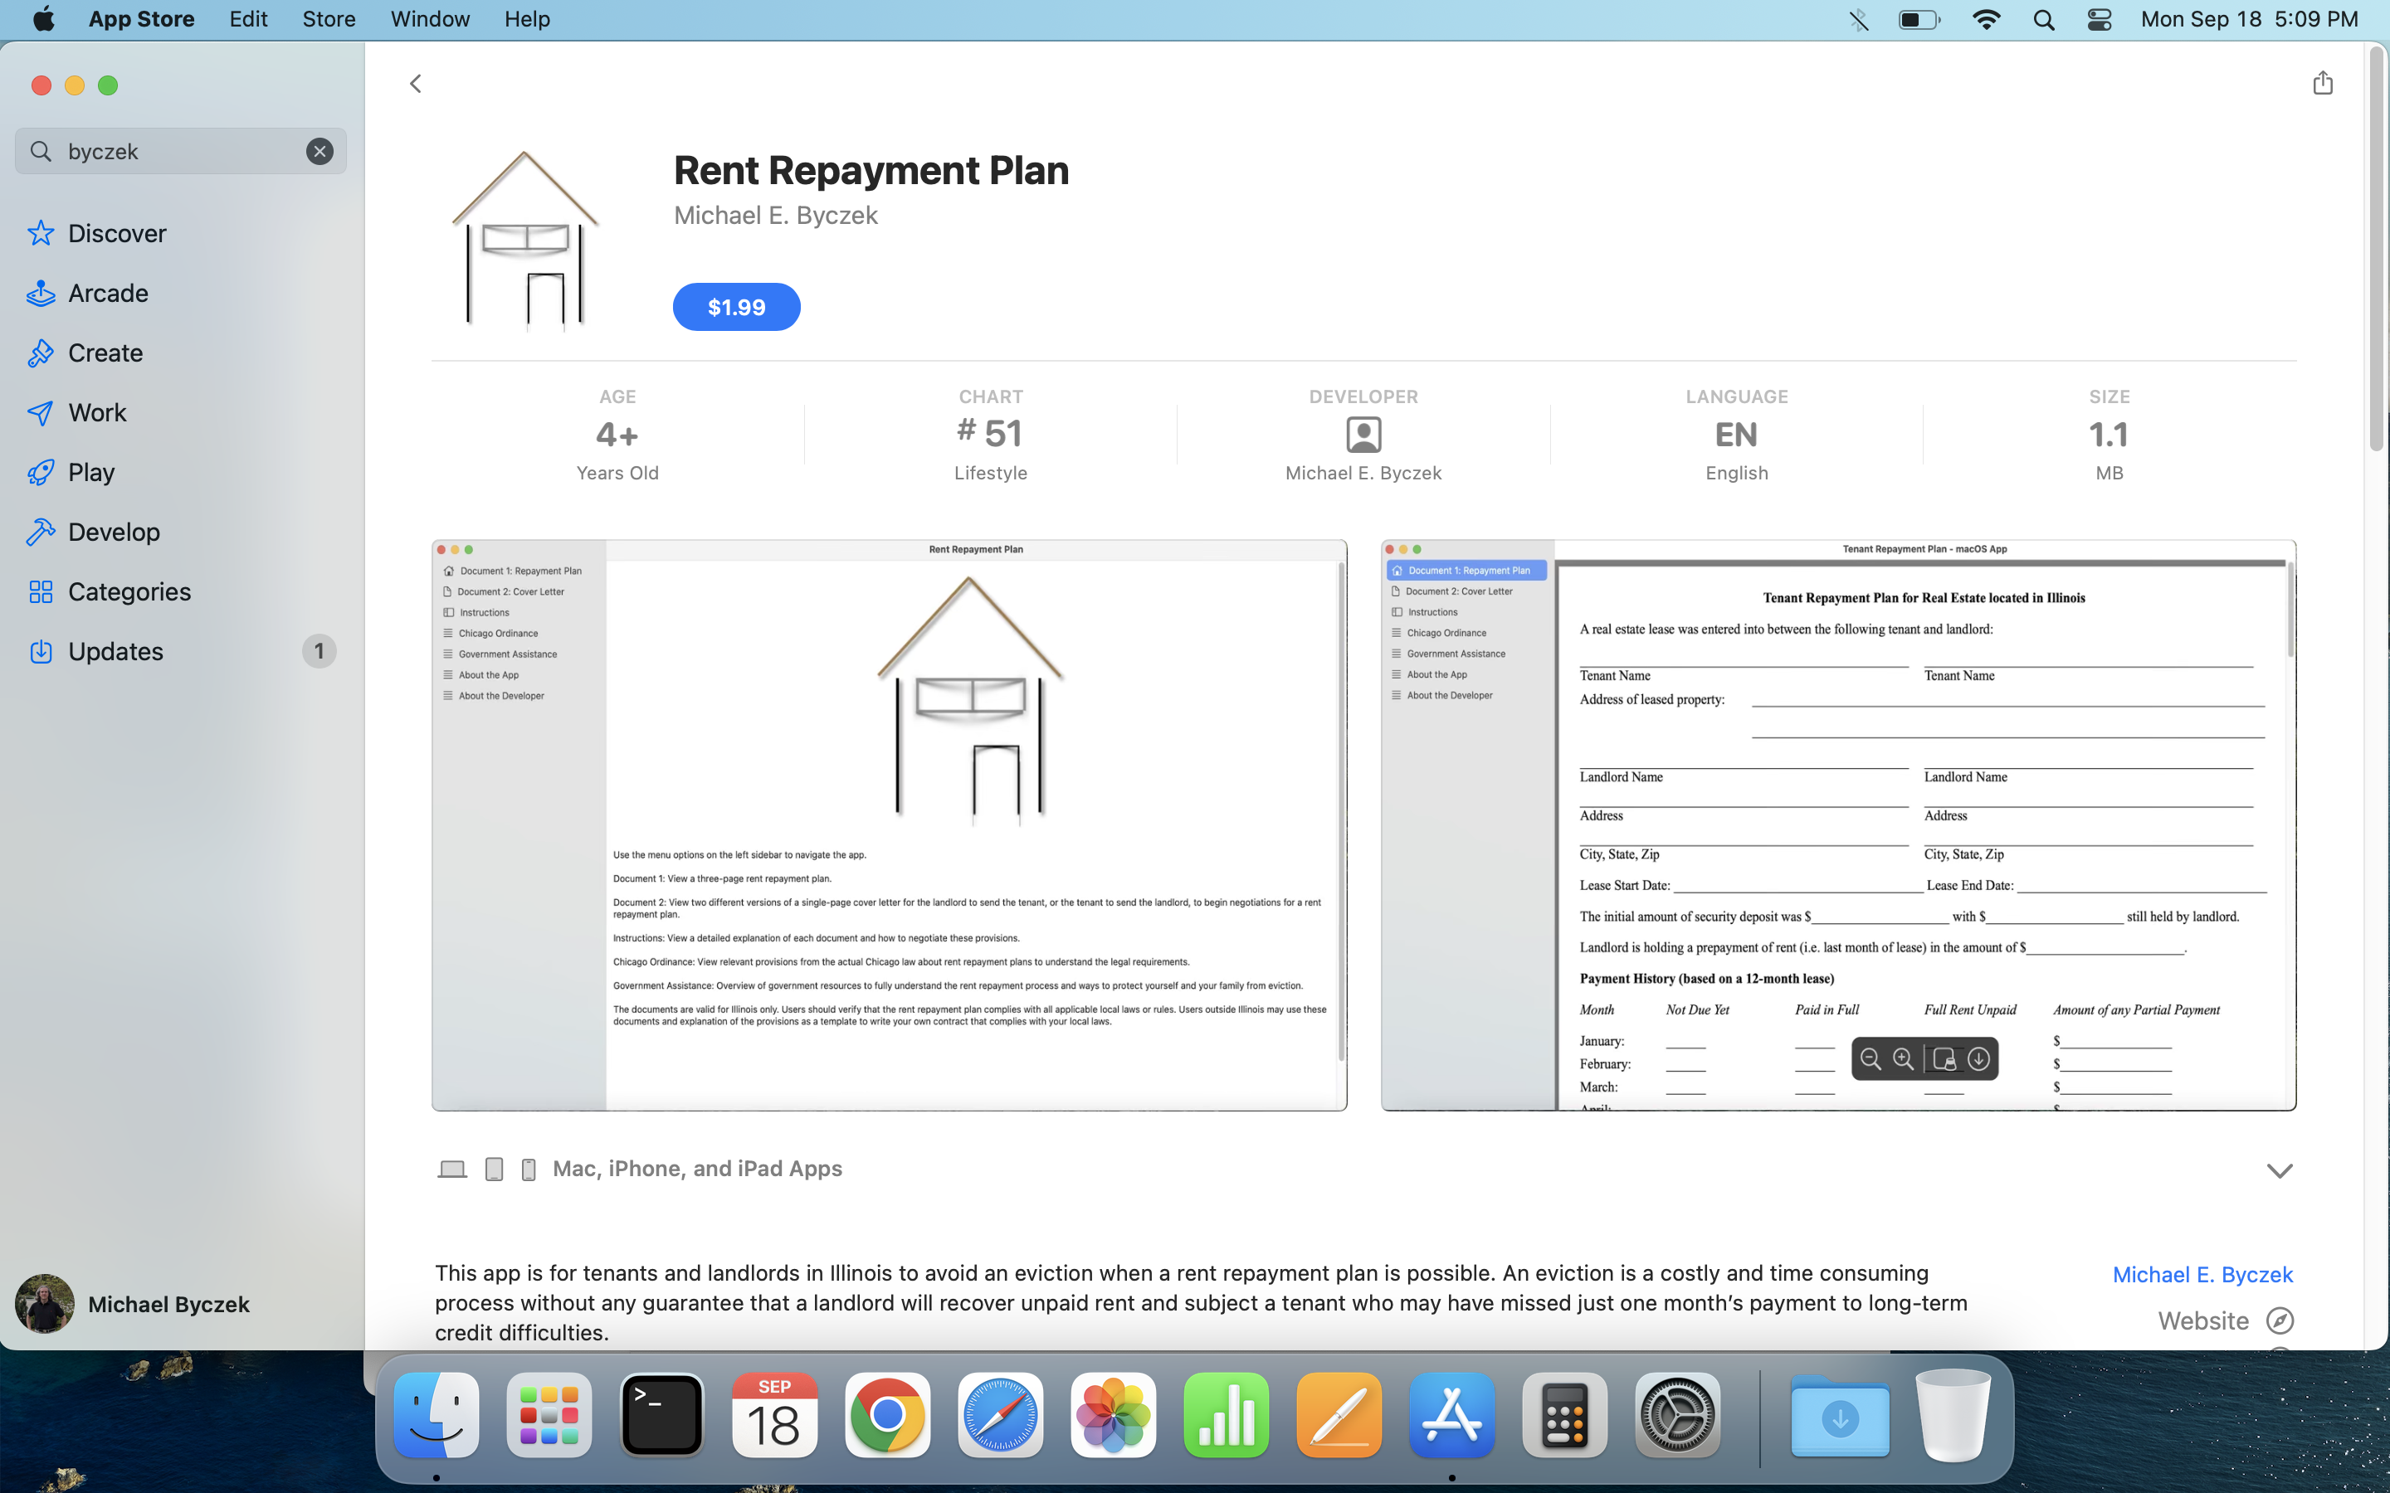Click the iPhone platform icon
Image resolution: width=2390 pixels, height=1493 pixels.
coord(529,1170)
